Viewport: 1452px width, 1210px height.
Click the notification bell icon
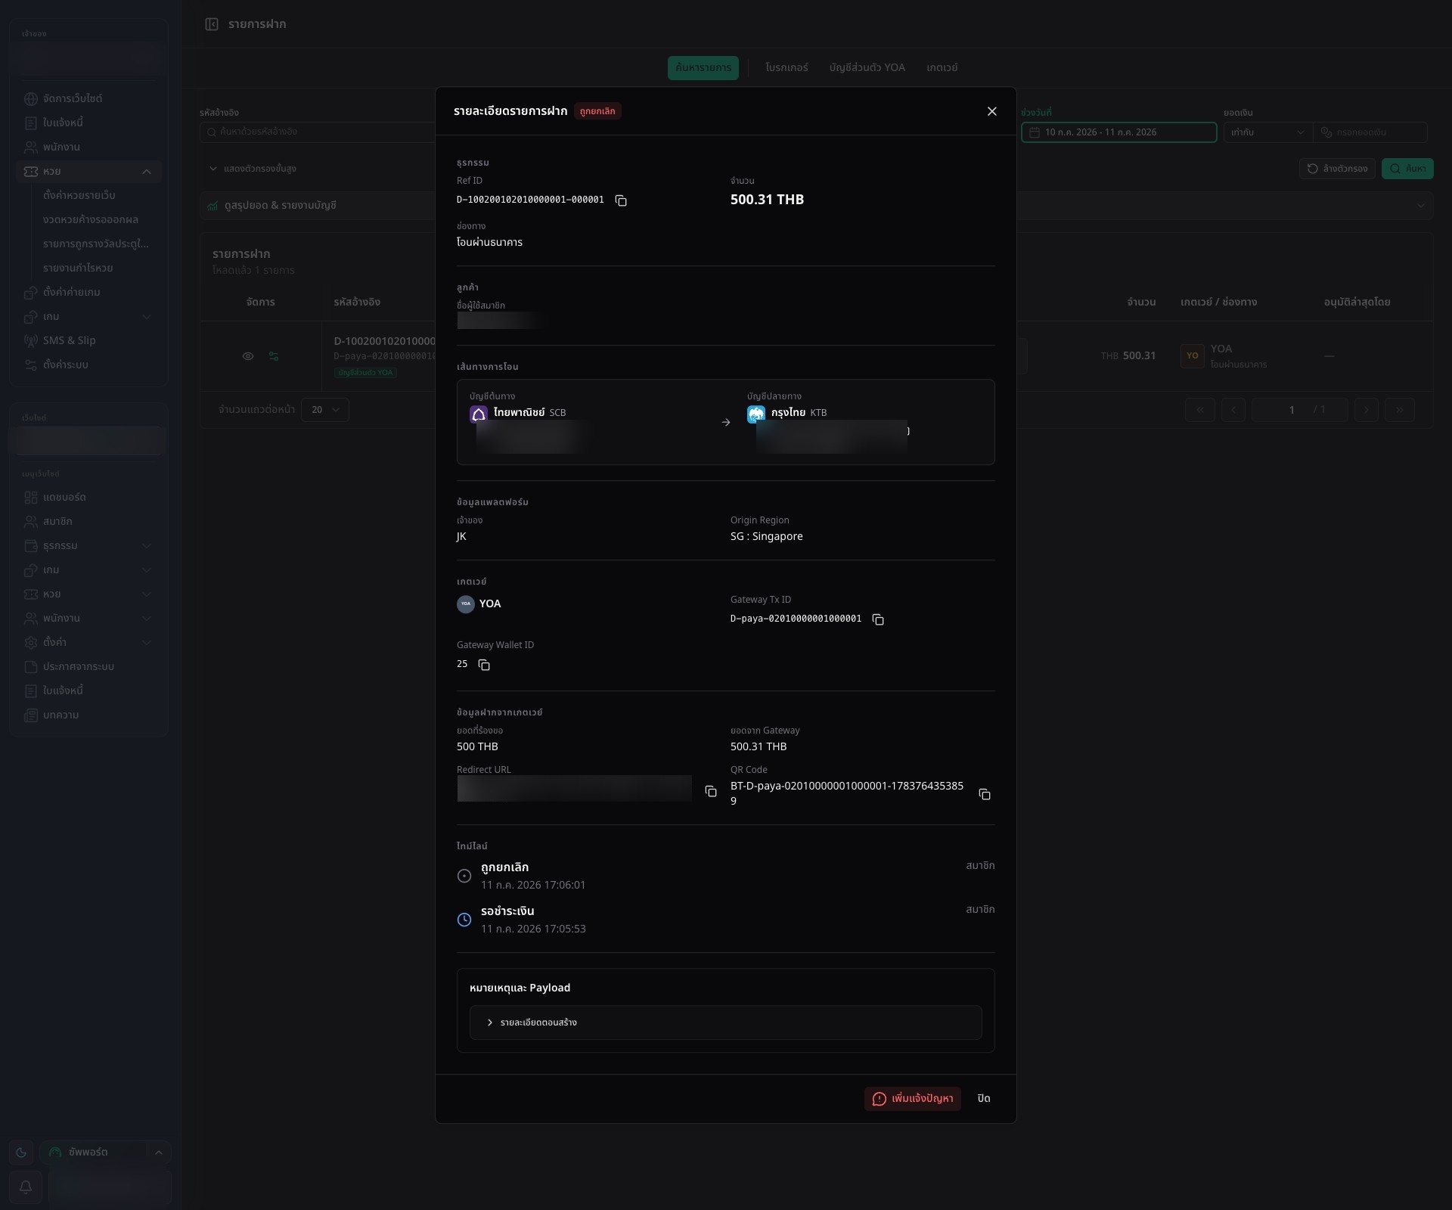click(x=26, y=1187)
